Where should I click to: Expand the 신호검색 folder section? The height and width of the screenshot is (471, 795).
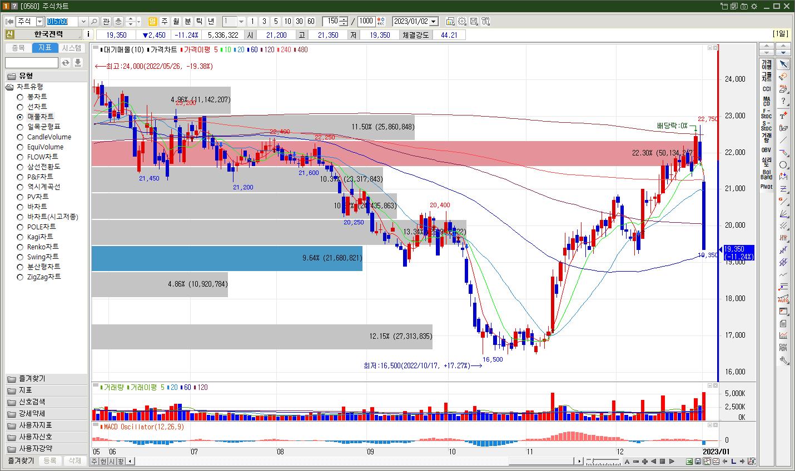(x=46, y=402)
